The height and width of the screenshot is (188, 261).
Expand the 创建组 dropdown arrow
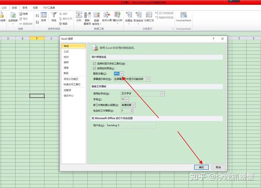tap(129, 24)
